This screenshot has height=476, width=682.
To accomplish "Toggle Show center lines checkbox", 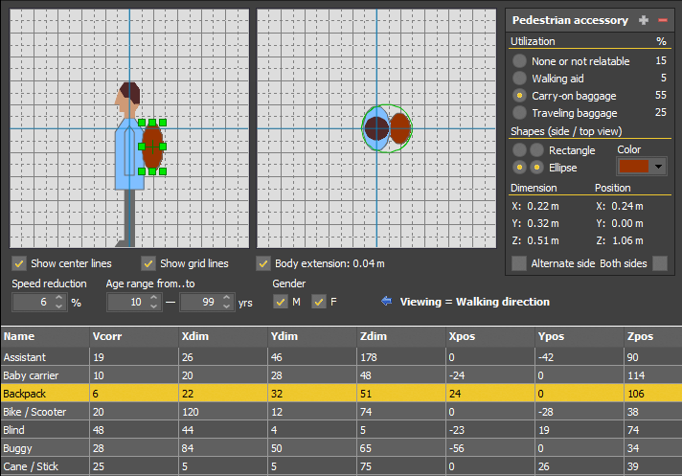I will coord(19,263).
